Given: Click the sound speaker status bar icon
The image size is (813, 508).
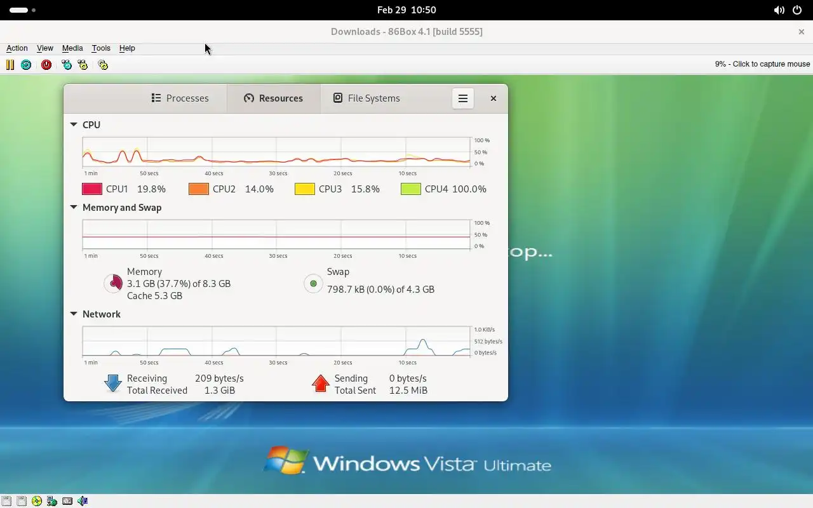Looking at the screenshot, I should tap(83, 501).
